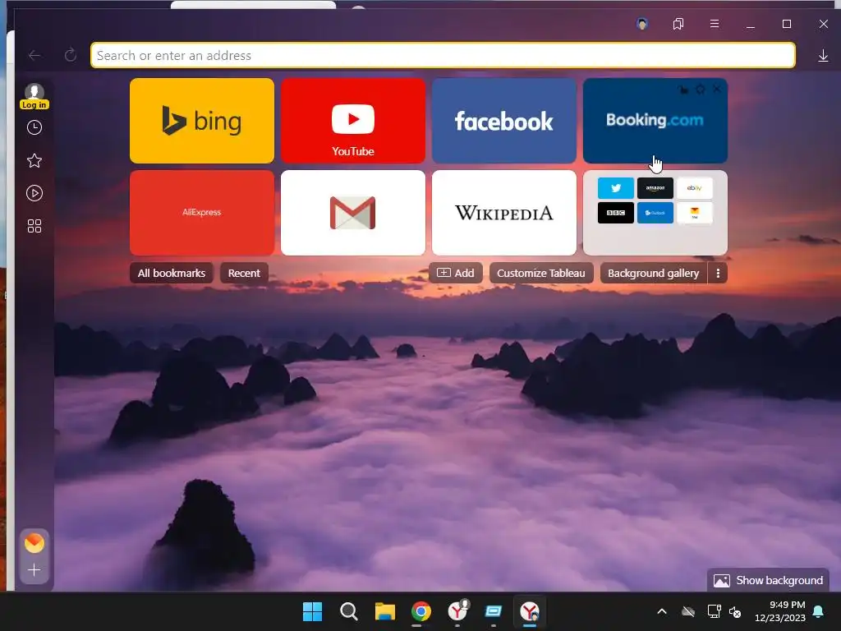
Task: Open History clock icon in sidebar
Action: (x=34, y=127)
